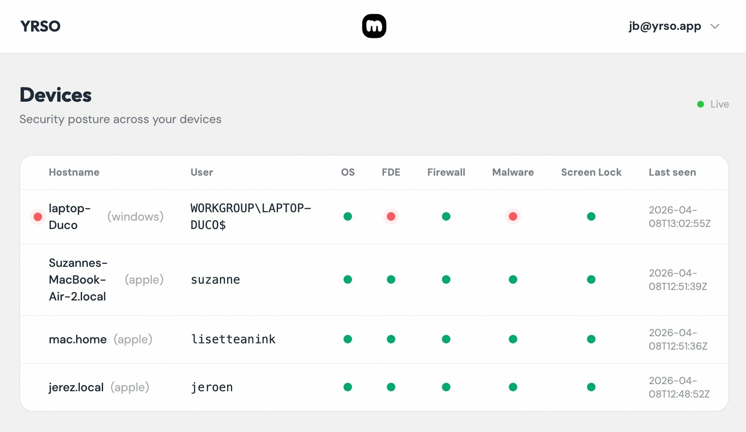746x432 pixels.
Task: Click mac.home OS status dot
Action: tap(348, 339)
